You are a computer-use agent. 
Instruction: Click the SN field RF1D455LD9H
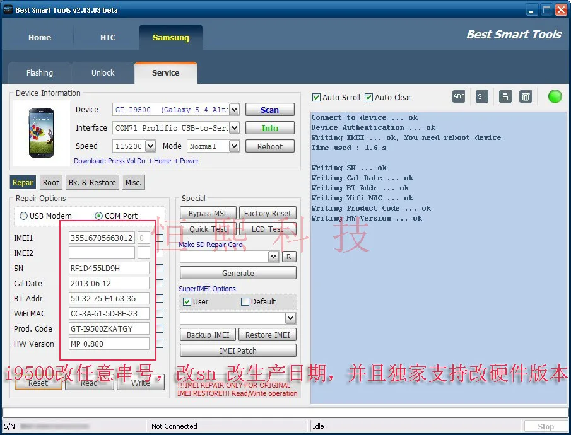point(109,269)
